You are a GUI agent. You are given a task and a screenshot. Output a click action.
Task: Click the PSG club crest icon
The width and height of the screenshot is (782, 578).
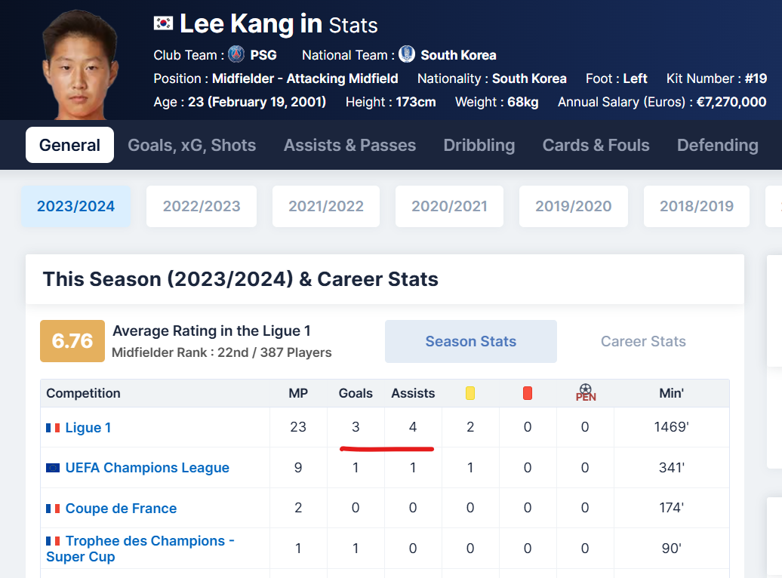tap(236, 54)
